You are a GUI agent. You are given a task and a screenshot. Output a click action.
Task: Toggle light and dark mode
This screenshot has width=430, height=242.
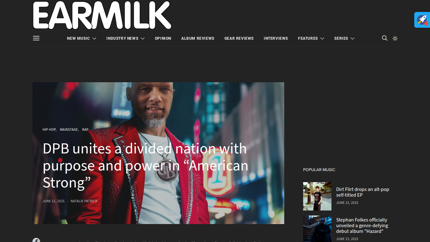point(395,38)
